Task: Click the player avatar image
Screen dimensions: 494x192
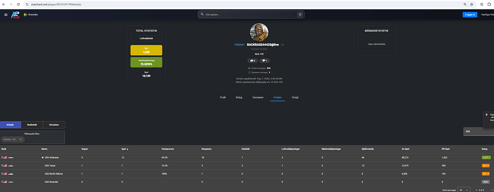Action: click(259, 33)
